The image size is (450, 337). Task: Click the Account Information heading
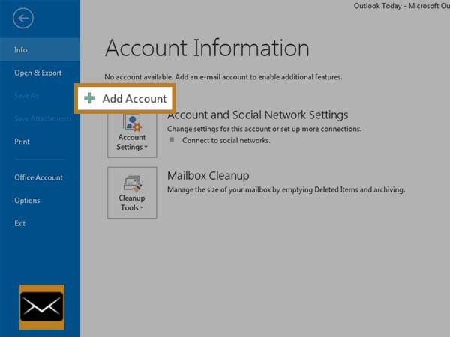click(207, 48)
